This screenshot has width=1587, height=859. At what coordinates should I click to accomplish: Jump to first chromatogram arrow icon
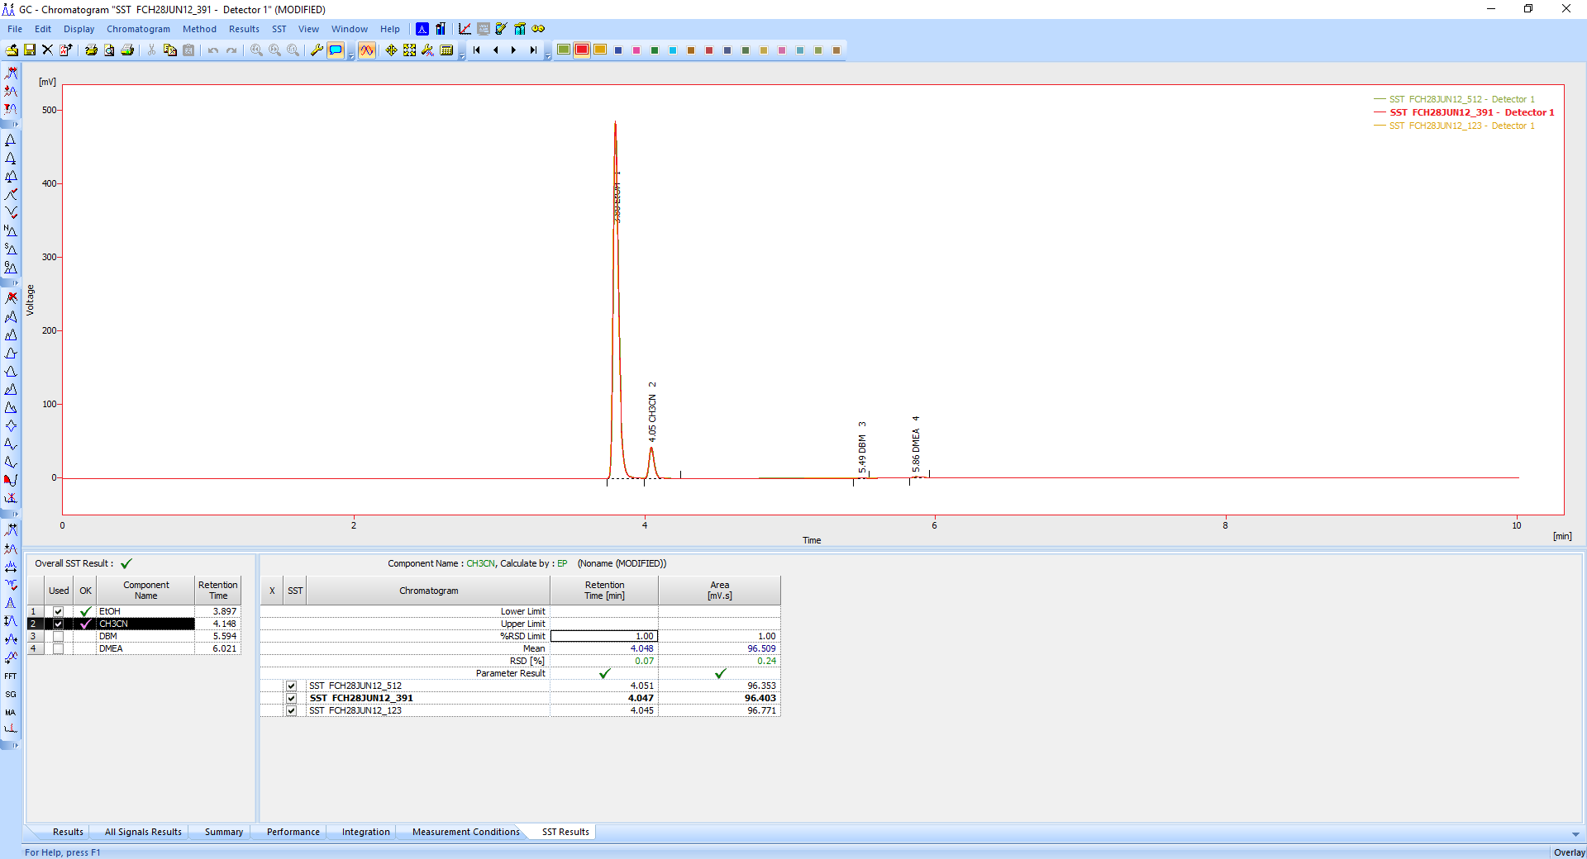[477, 50]
